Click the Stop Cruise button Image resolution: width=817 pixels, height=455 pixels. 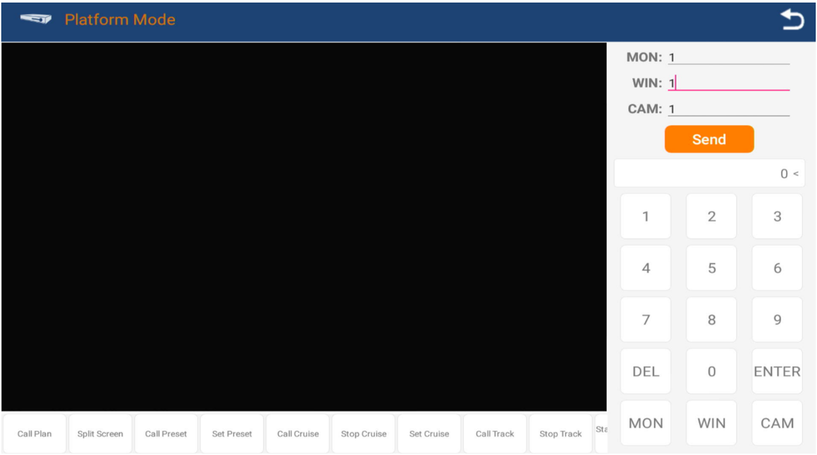point(364,434)
